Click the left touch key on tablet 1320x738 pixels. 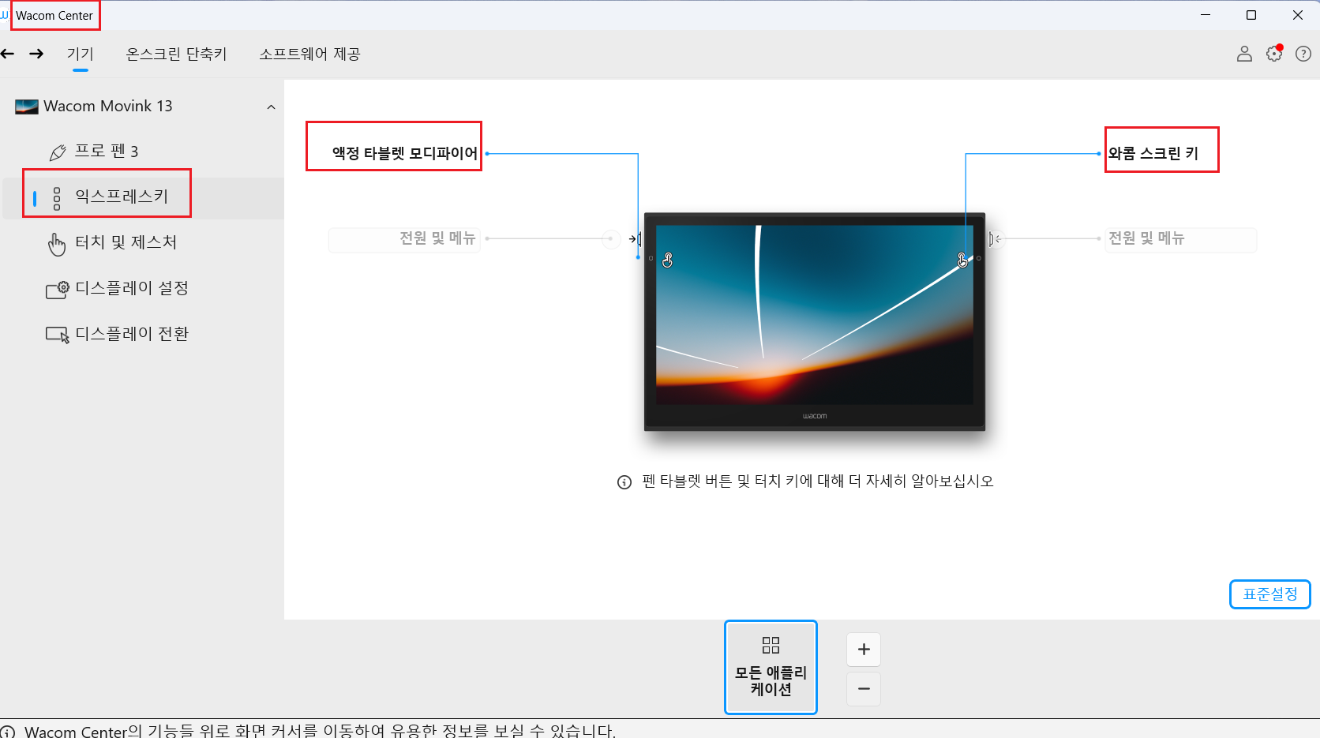click(x=668, y=260)
